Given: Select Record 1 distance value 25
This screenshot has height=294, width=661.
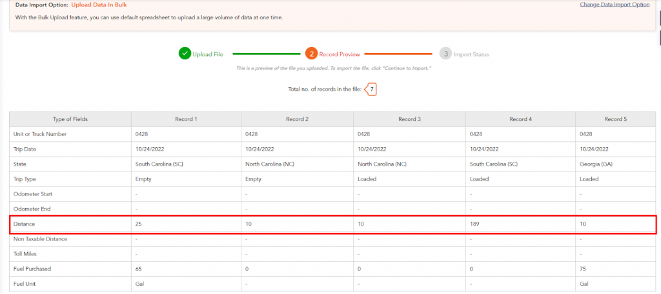Looking at the screenshot, I should pyautogui.click(x=138, y=224).
